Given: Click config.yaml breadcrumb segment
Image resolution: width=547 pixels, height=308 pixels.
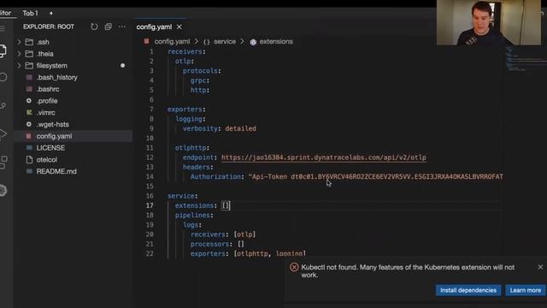Looking at the screenshot, I should [172, 42].
